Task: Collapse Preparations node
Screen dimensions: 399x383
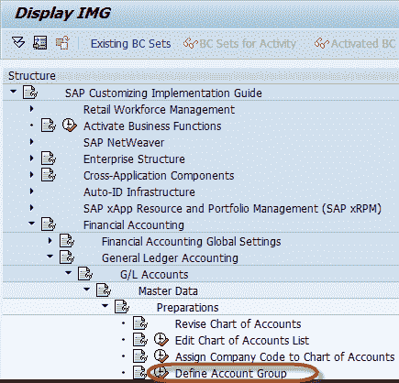Action: click(x=105, y=306)
